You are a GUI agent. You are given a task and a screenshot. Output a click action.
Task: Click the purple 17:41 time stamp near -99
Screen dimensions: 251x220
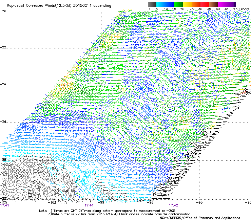(x=89, y=205)
